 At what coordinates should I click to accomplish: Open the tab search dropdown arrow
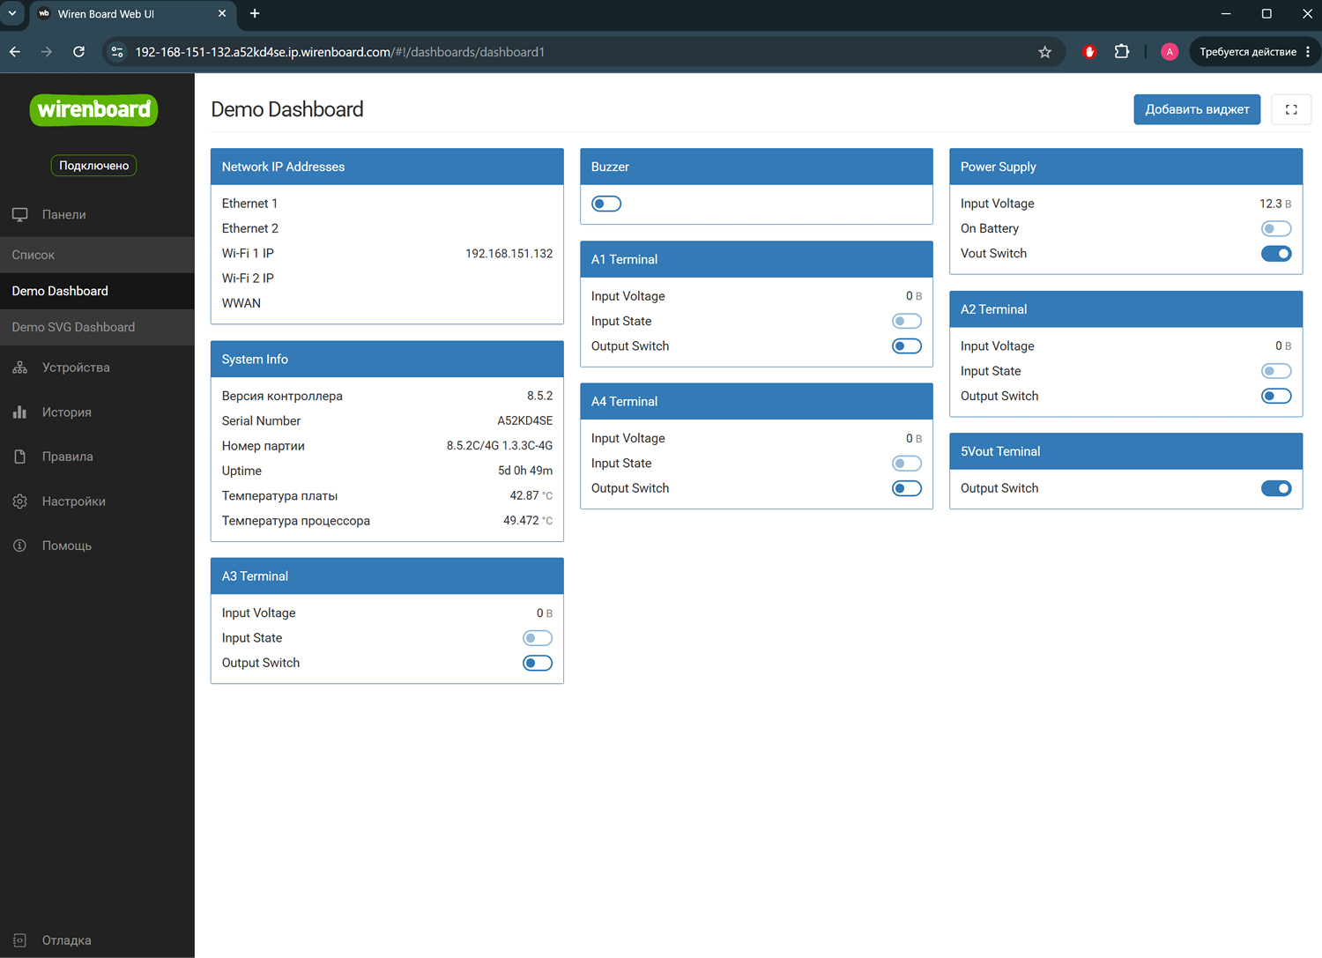(12, 13)
